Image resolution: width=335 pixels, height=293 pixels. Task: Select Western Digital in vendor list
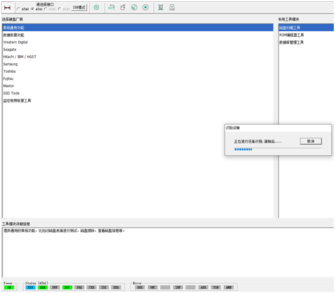pyautogui.click(x=138, y=42)
